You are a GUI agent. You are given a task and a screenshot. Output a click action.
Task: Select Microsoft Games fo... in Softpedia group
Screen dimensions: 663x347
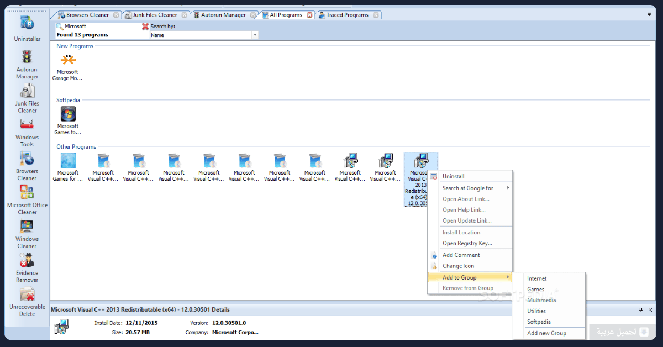pyautogui.click(x=68, y=121)
